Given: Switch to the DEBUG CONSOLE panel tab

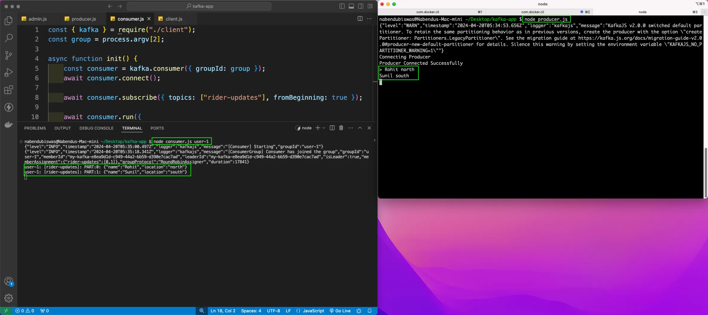Looking at the screenshot, I should [96, 128].
